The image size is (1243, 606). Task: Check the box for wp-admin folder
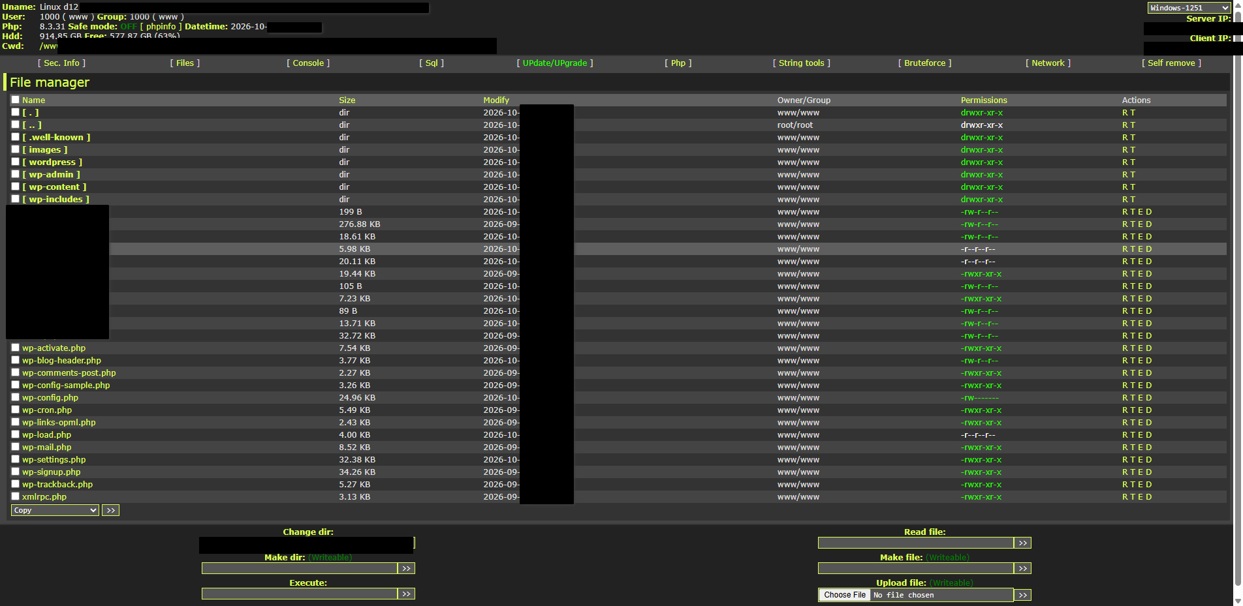15,174
